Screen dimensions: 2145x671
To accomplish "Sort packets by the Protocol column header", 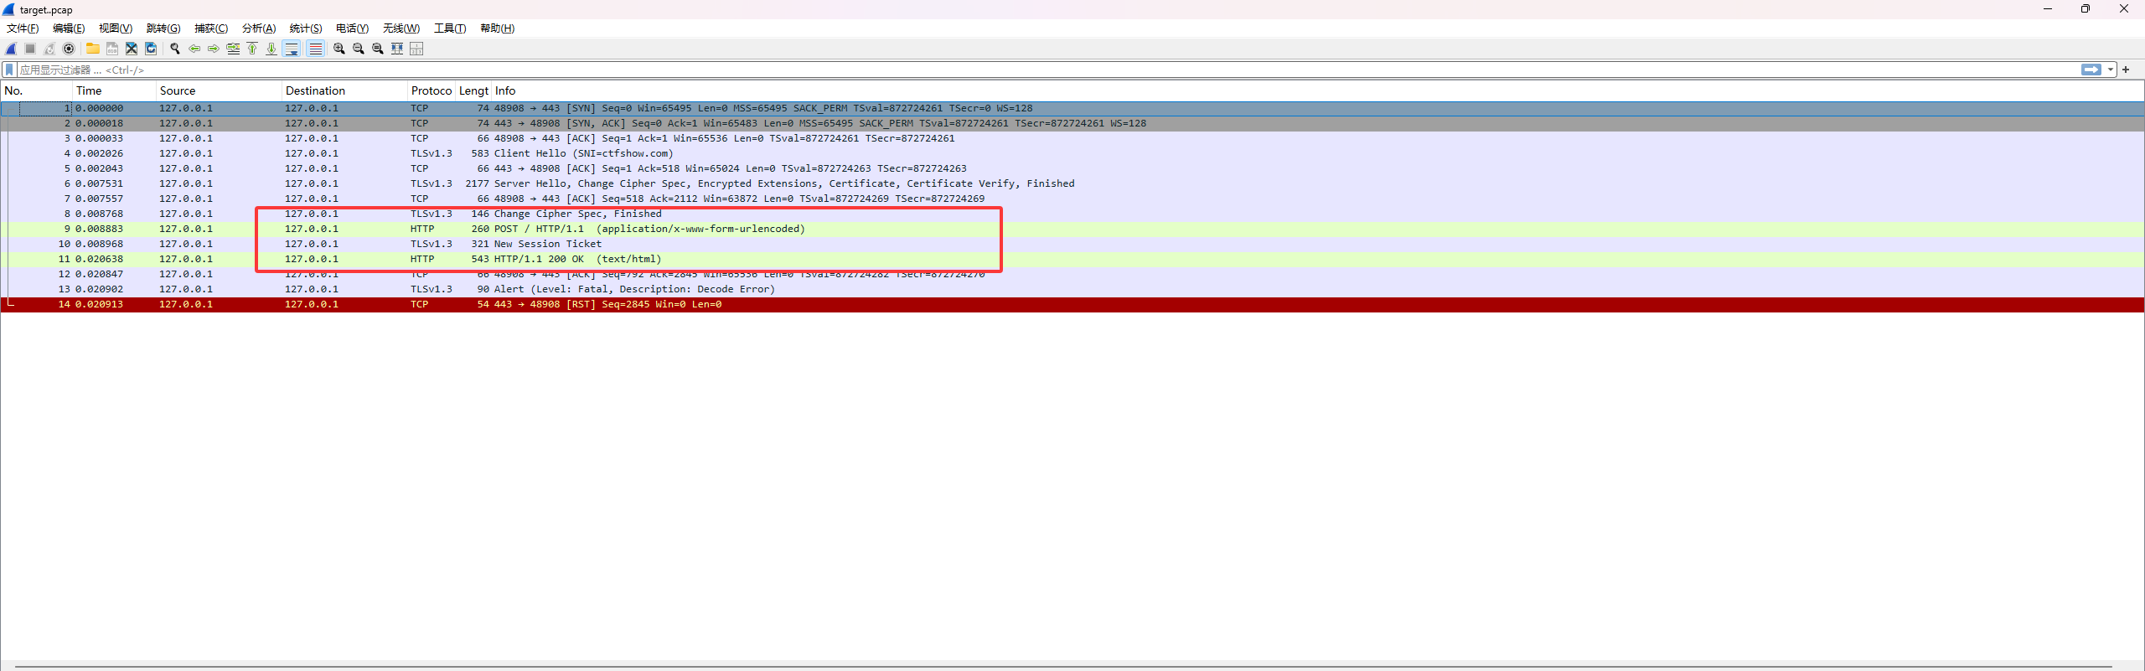I will point(431,90).
